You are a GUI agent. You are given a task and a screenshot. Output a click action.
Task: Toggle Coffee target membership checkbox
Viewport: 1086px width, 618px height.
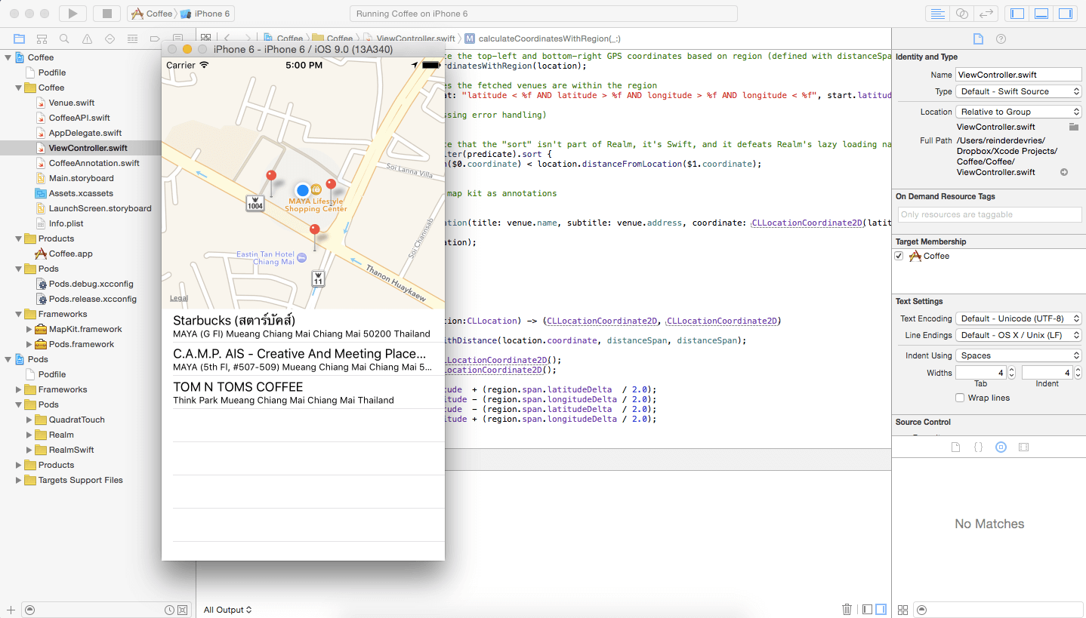tap(899, 256)
